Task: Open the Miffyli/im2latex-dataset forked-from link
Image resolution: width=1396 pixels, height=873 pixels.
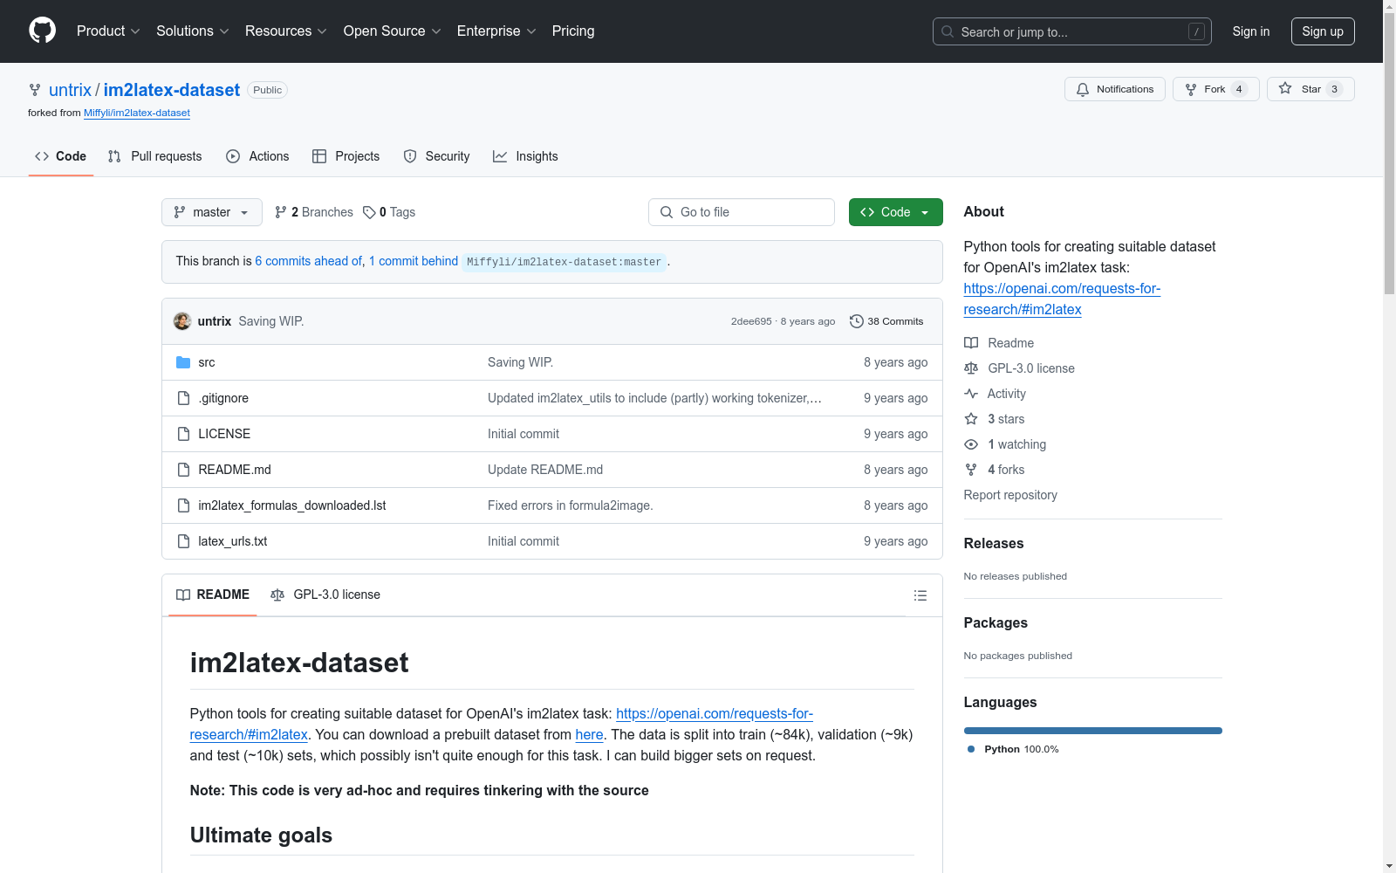Action: 137,113
